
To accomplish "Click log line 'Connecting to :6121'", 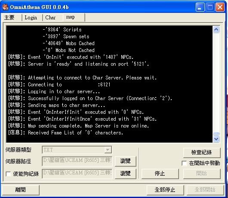I will [59, 85].
